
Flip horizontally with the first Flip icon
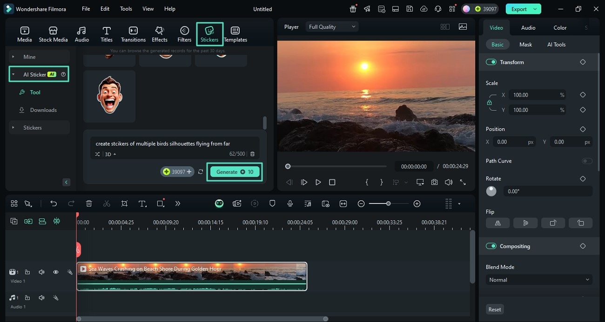tap(498, 223)
